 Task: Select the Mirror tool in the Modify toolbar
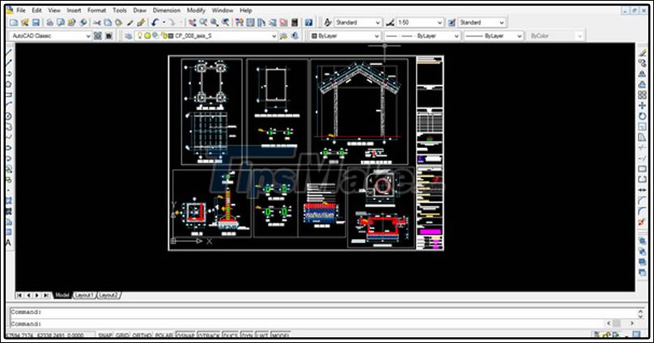(643, 74)
